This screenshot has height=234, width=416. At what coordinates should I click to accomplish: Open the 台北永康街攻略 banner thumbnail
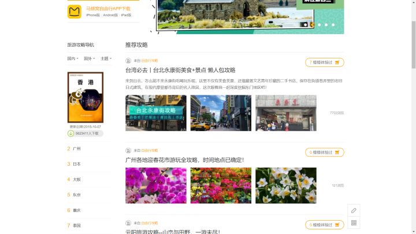tap(156, 113)
